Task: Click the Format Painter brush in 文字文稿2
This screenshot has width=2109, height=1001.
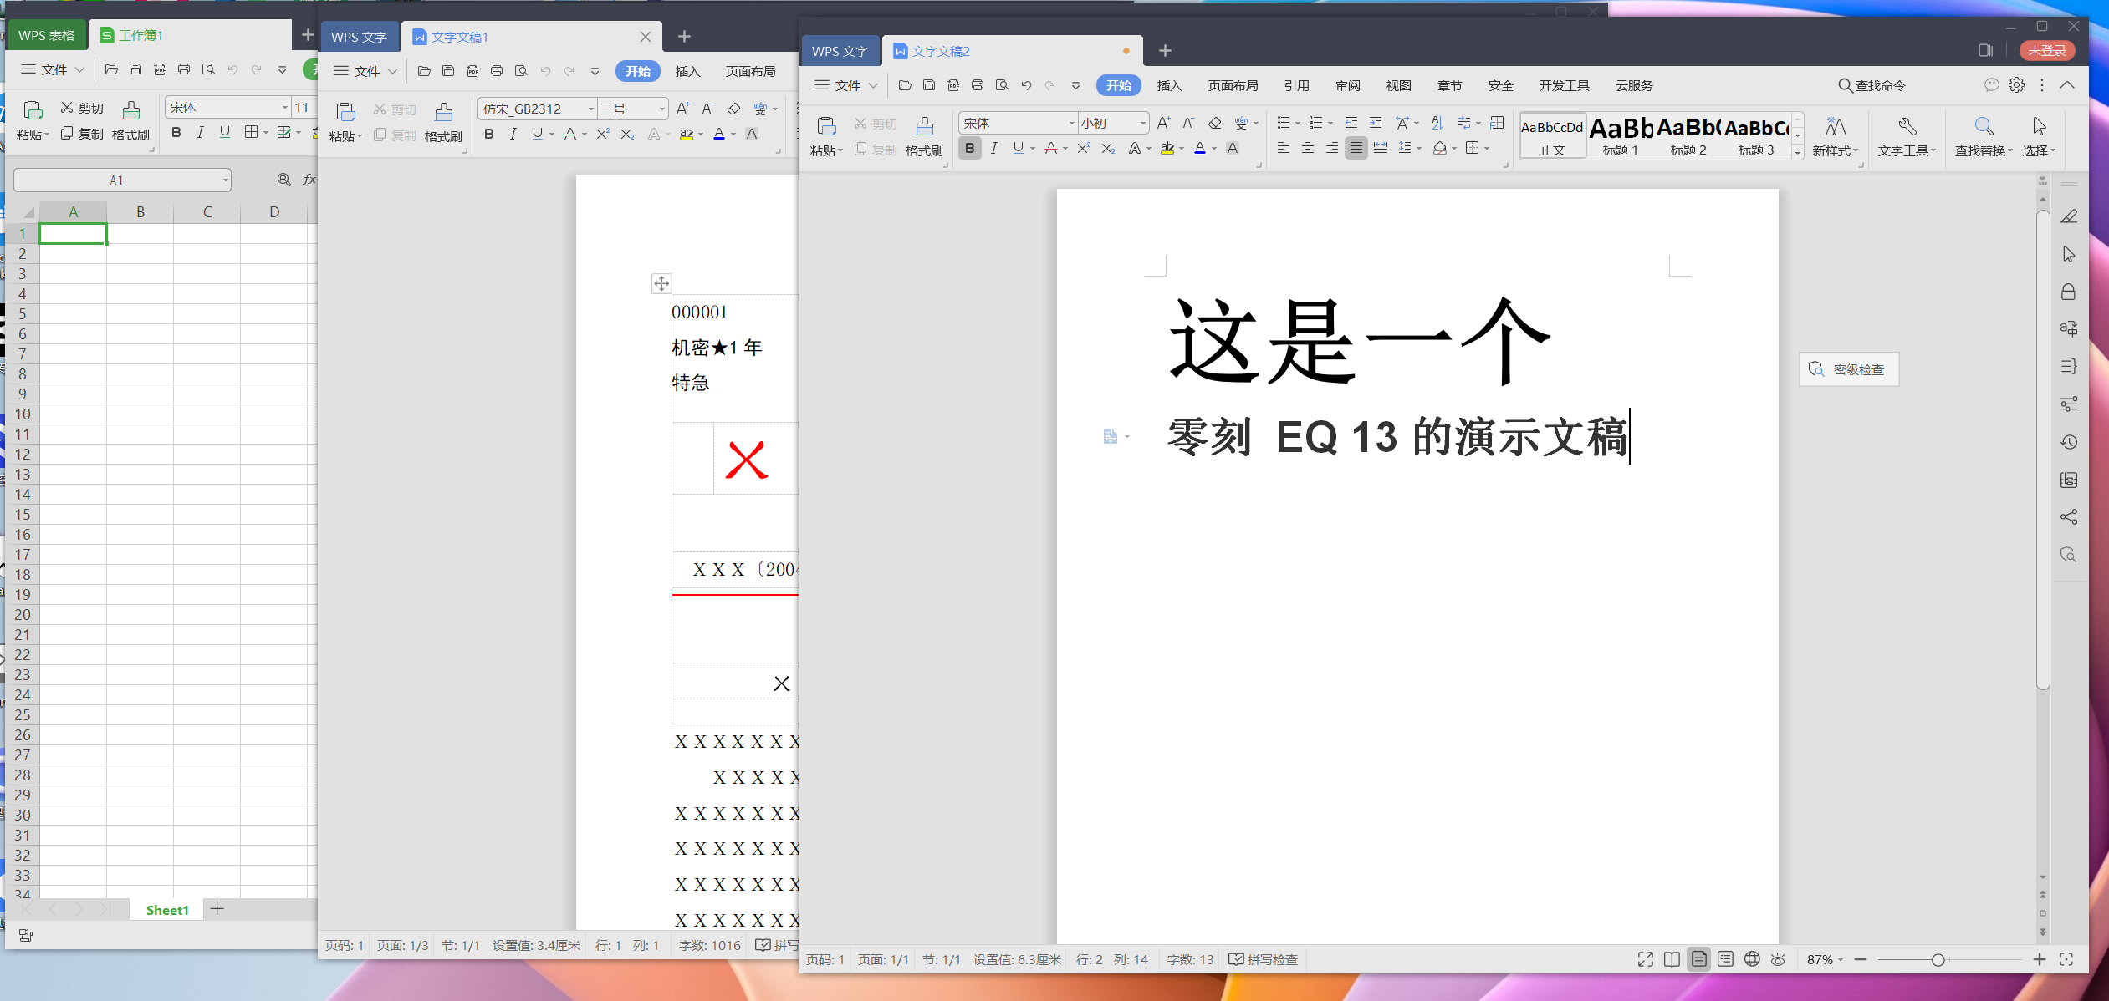Action: (x=924, y=127)
